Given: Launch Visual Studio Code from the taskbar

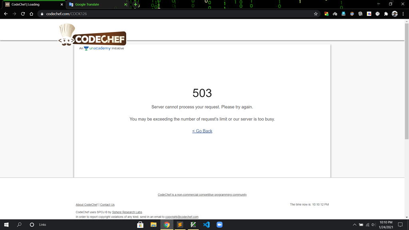Looking at the screenshot, I should (206, 224).
